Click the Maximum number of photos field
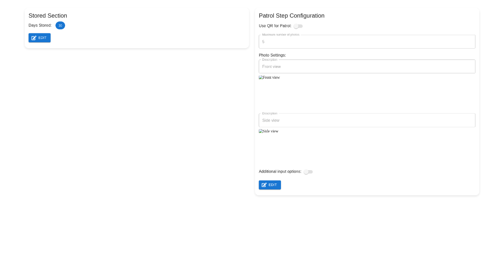 (x=367, y=41)
